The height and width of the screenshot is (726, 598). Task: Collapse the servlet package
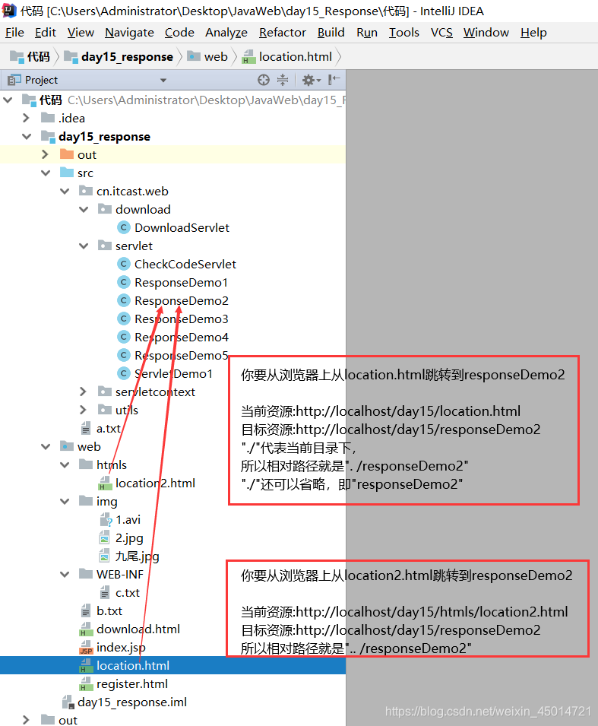point(84,246)
